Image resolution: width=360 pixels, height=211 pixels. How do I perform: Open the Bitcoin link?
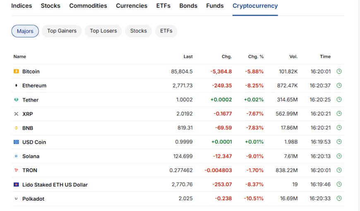31,72
